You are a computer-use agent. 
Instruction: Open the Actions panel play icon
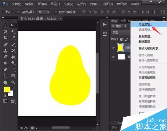tap(105, 24)
